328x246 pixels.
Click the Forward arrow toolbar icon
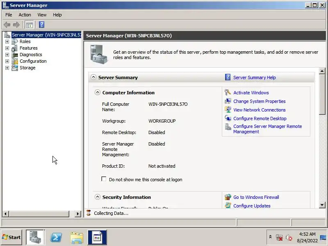point(16,25)
